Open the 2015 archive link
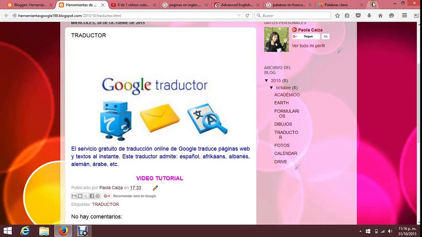The height and width of the screenshot is (237, 422). [x=276, y=81]
